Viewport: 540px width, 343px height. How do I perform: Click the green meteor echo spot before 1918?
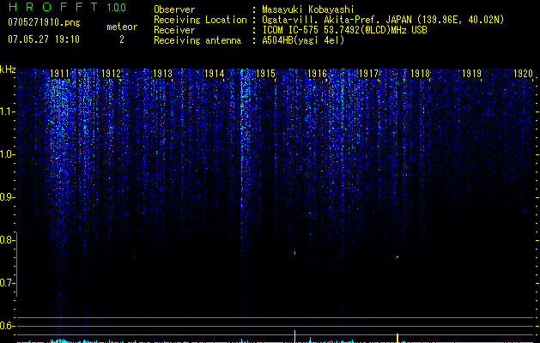397,256
